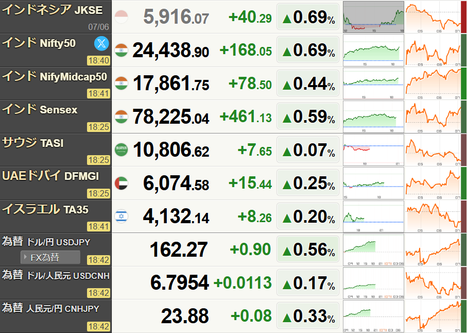Open the CNHJPY intraday mini chart

[373, 317]
